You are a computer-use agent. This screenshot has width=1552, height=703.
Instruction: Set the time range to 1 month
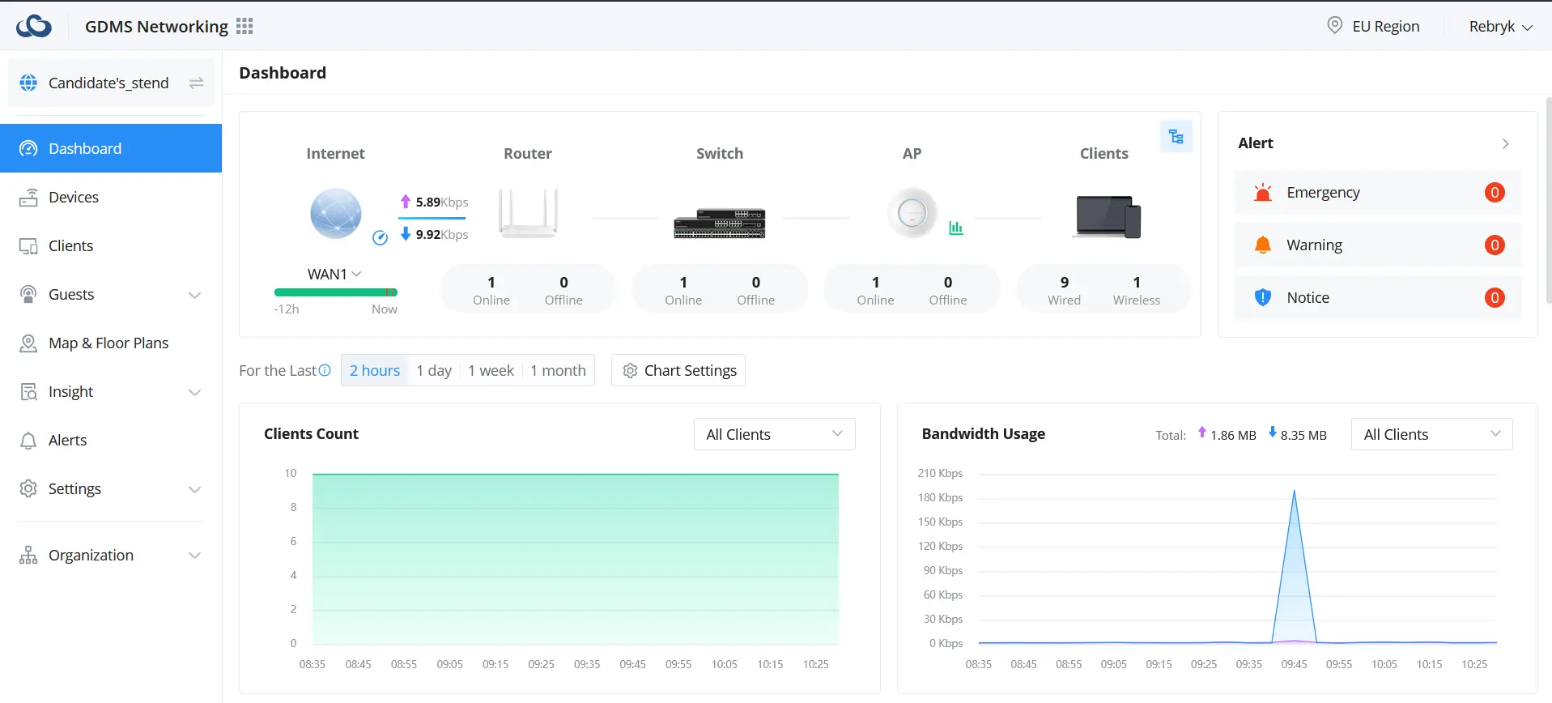558,370
